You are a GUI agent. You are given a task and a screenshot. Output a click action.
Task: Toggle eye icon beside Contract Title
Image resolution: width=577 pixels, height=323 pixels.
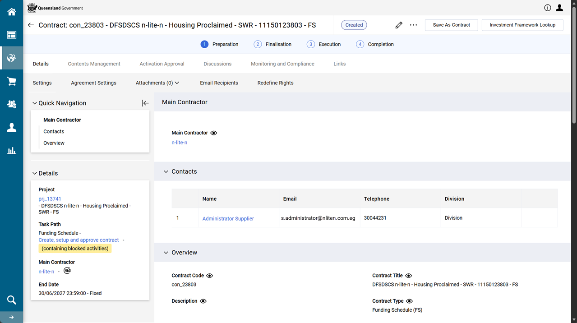click(409, 276)
